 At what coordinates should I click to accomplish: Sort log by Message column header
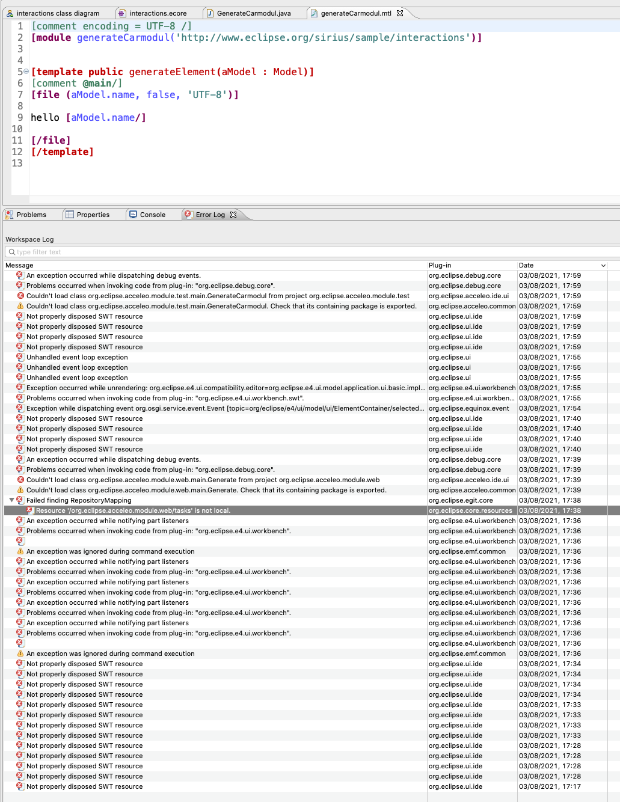tap(215, 265)
